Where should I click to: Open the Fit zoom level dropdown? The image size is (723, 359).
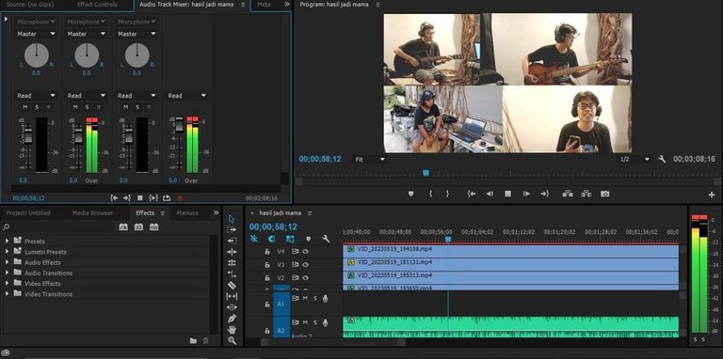coord(370,159)
